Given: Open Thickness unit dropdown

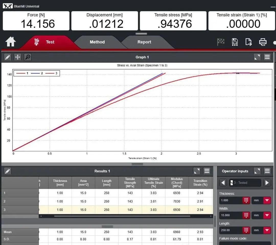Looking at the screenshot, I should (x=267, y=200).
